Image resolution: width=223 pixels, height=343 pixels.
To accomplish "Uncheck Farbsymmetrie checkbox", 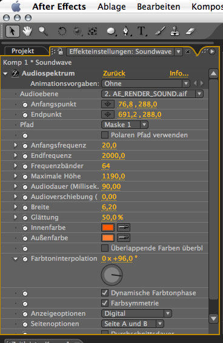I will tap(105, 303).
